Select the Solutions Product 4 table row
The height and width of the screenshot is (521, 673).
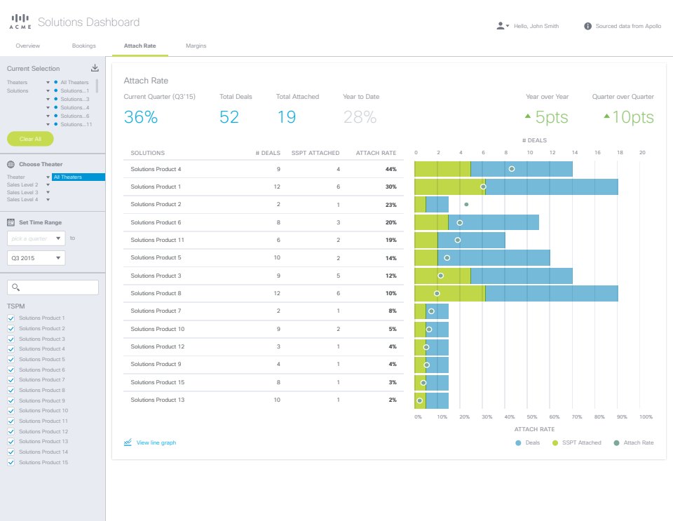pyautogui.click(x=263, y=169)
